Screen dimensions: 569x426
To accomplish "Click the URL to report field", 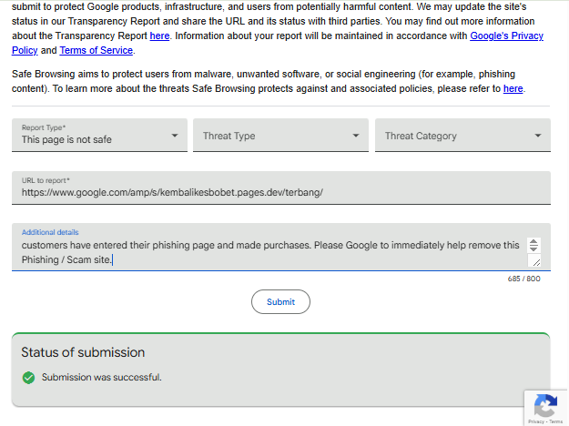I will pyautogui.click(x=280, y=192).
